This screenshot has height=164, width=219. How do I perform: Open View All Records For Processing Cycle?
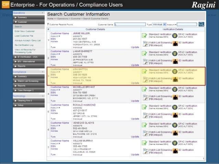tap(25, 51)
